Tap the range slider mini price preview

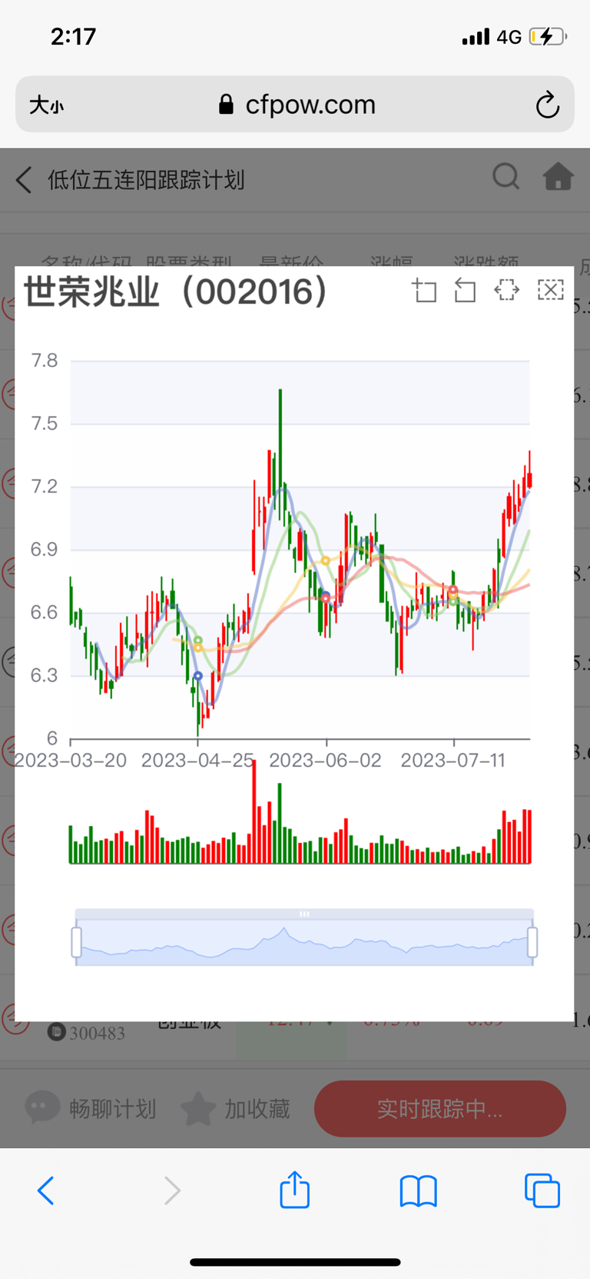coord(304,942)
